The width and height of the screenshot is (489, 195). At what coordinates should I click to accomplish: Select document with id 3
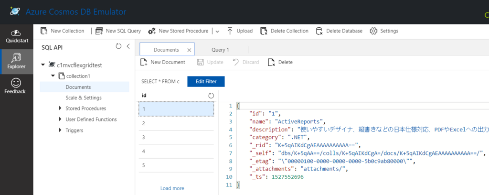176,137
